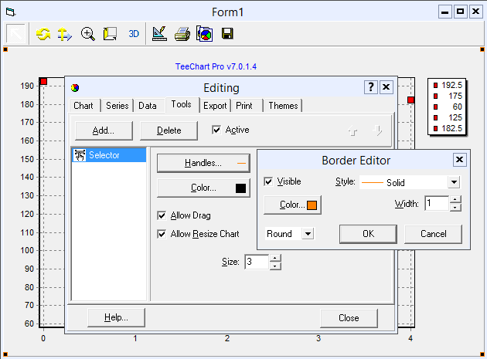Switch to the Data tab
This screenshot has height=359, width=487.
click(148, 106)
